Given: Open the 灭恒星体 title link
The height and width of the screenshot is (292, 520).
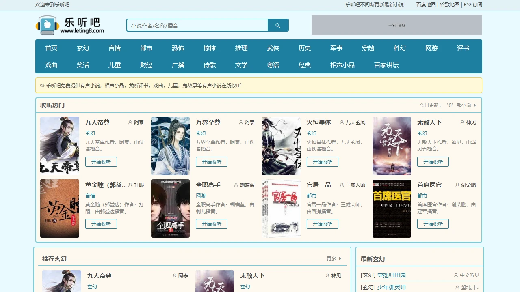Looking at the screenshot, I should point(319,122).
